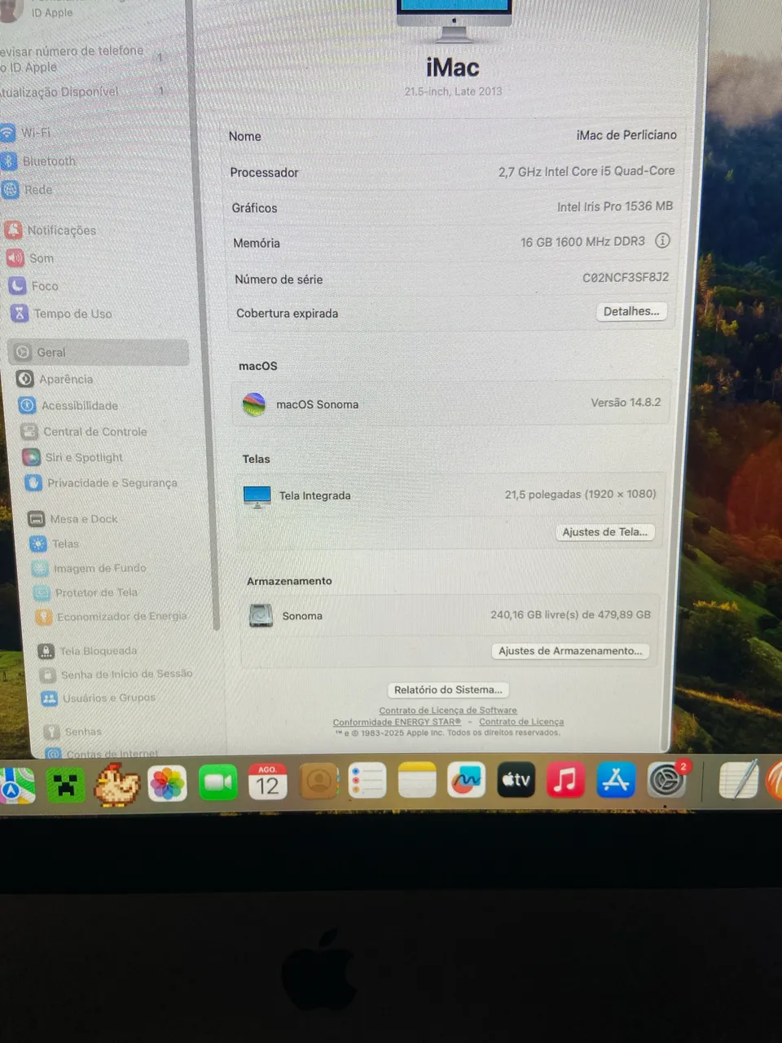
Task: Open Imagem de Fundo in the sidebar
Action: 89,568
